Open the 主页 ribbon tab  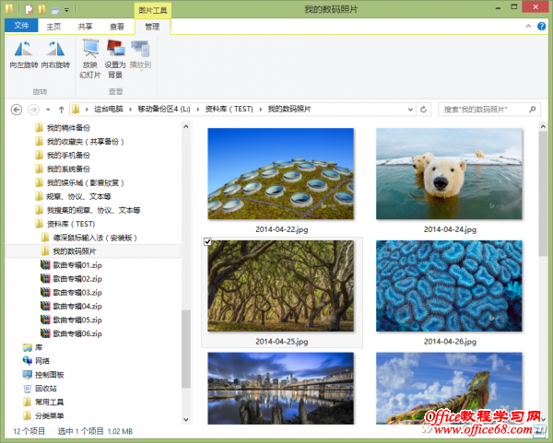(53, 27)
